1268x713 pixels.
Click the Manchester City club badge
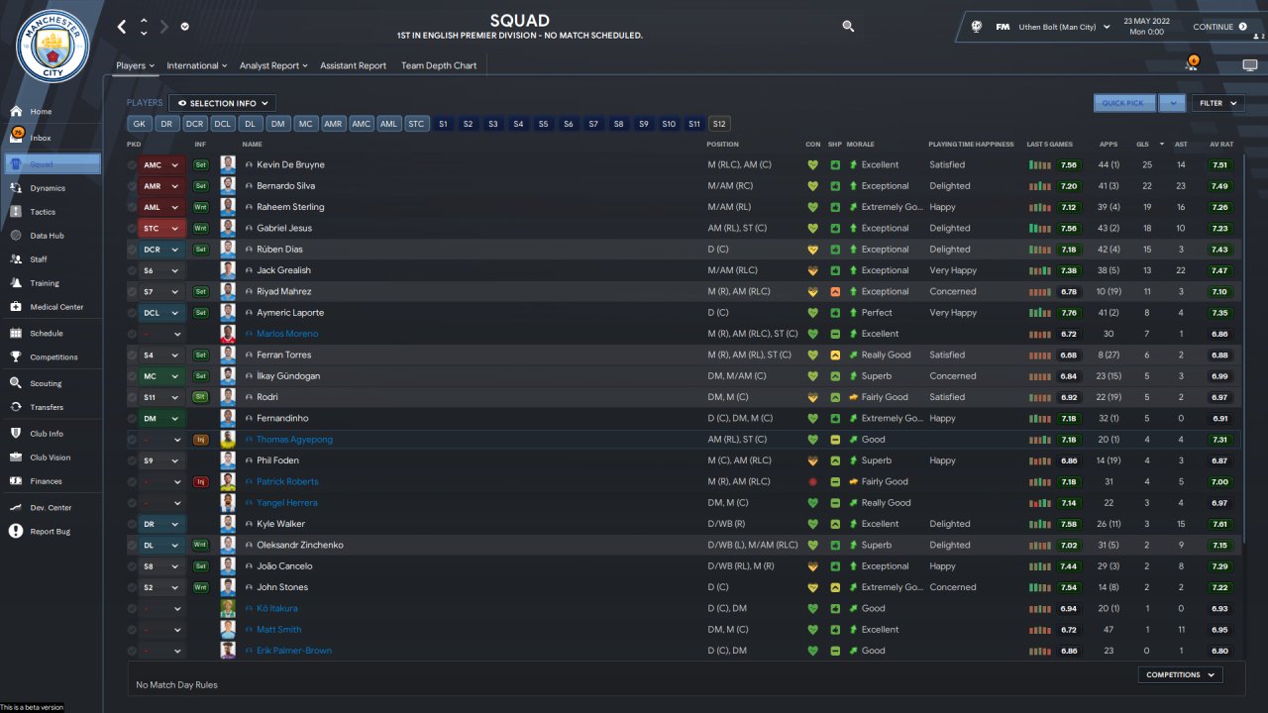53,47
